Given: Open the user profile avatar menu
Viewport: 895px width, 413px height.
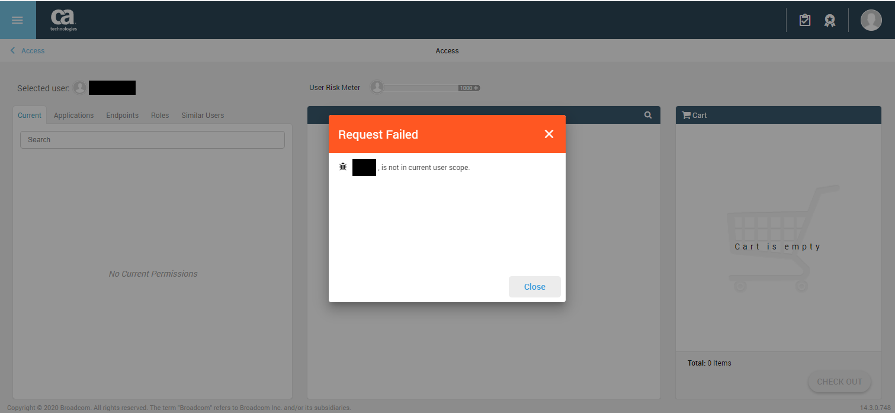Looking at the screenshot, I should click(x=871, y=20).
